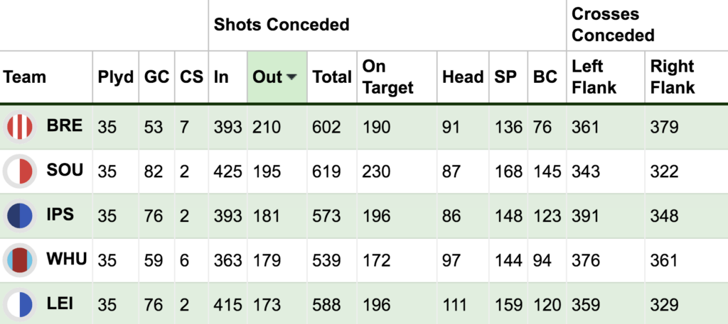Click the SP column header

(x=505, y=77)
